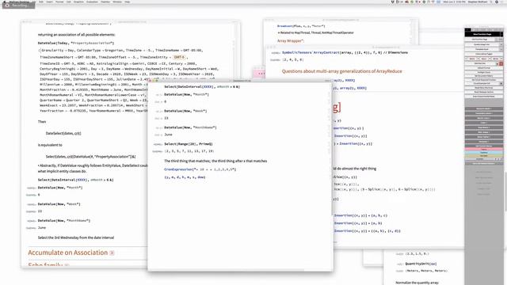Click the small red button in the palette
This screenshot has height=285, width=507.
(x=501, y=63)
